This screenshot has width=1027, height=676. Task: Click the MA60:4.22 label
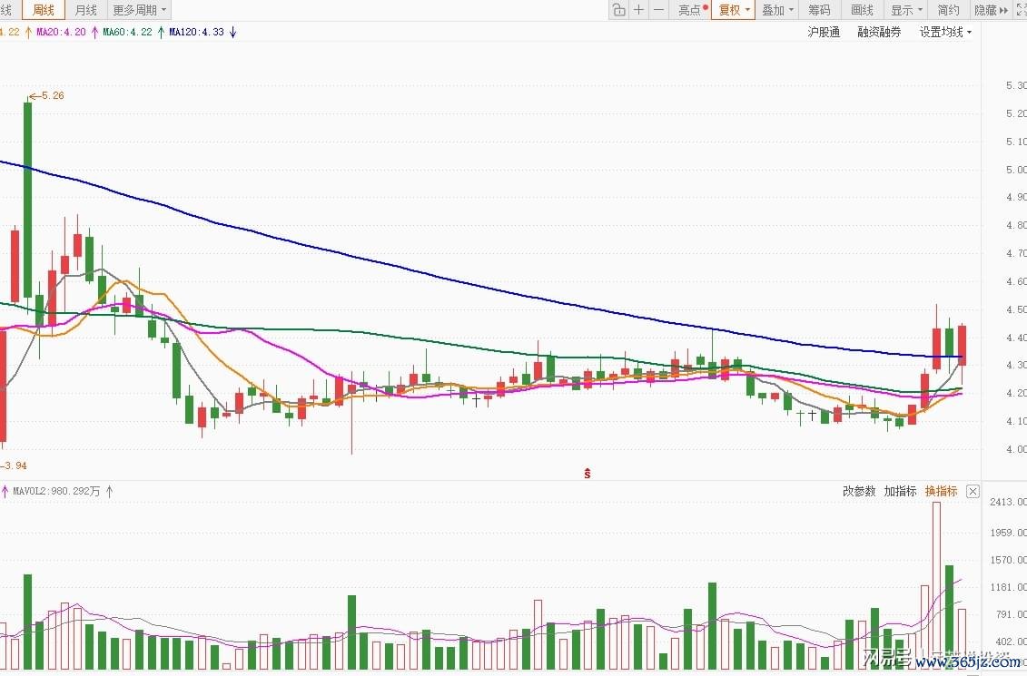click(127, 32)
